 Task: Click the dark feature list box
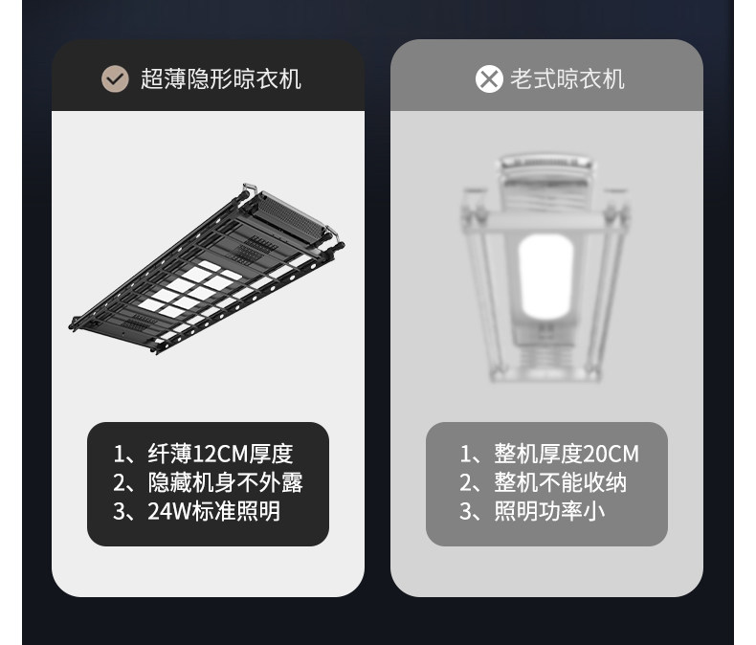[208, 484]
